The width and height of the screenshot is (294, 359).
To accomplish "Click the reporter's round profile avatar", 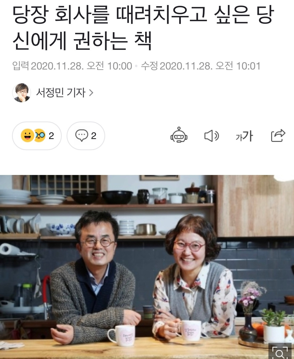I will 22,93.
